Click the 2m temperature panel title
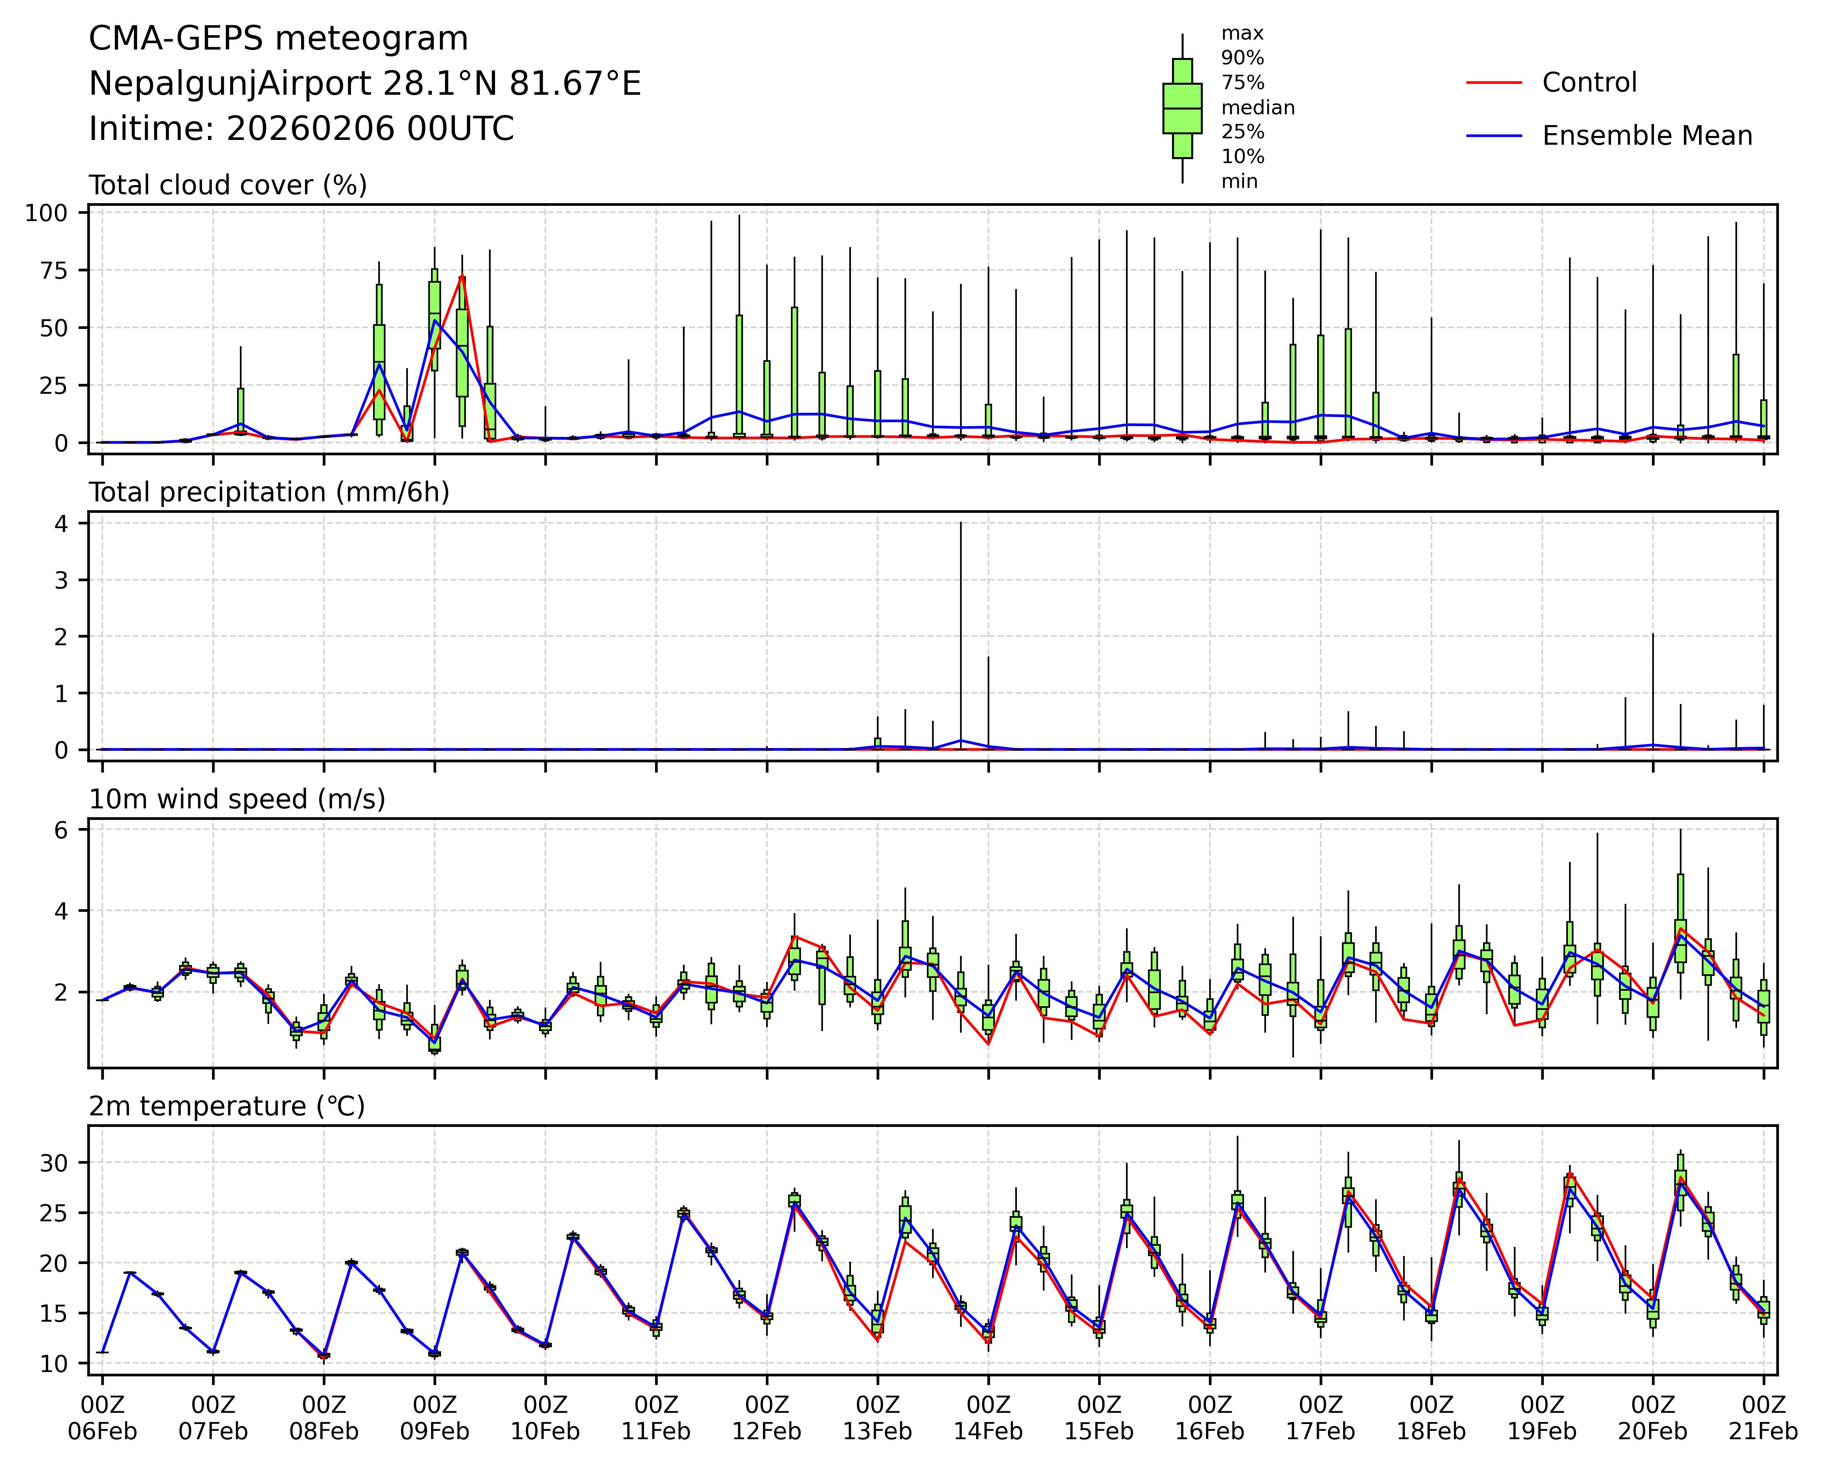This screenshot has height=1468, width=1823. 227,1106
